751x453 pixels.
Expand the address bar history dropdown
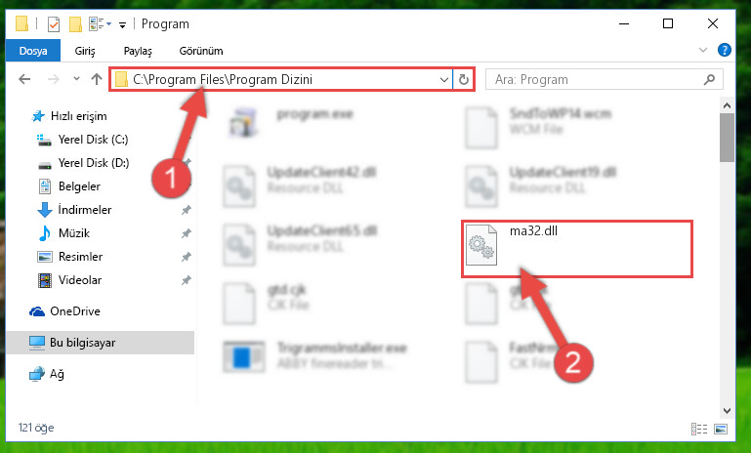[x=444, y=79]
